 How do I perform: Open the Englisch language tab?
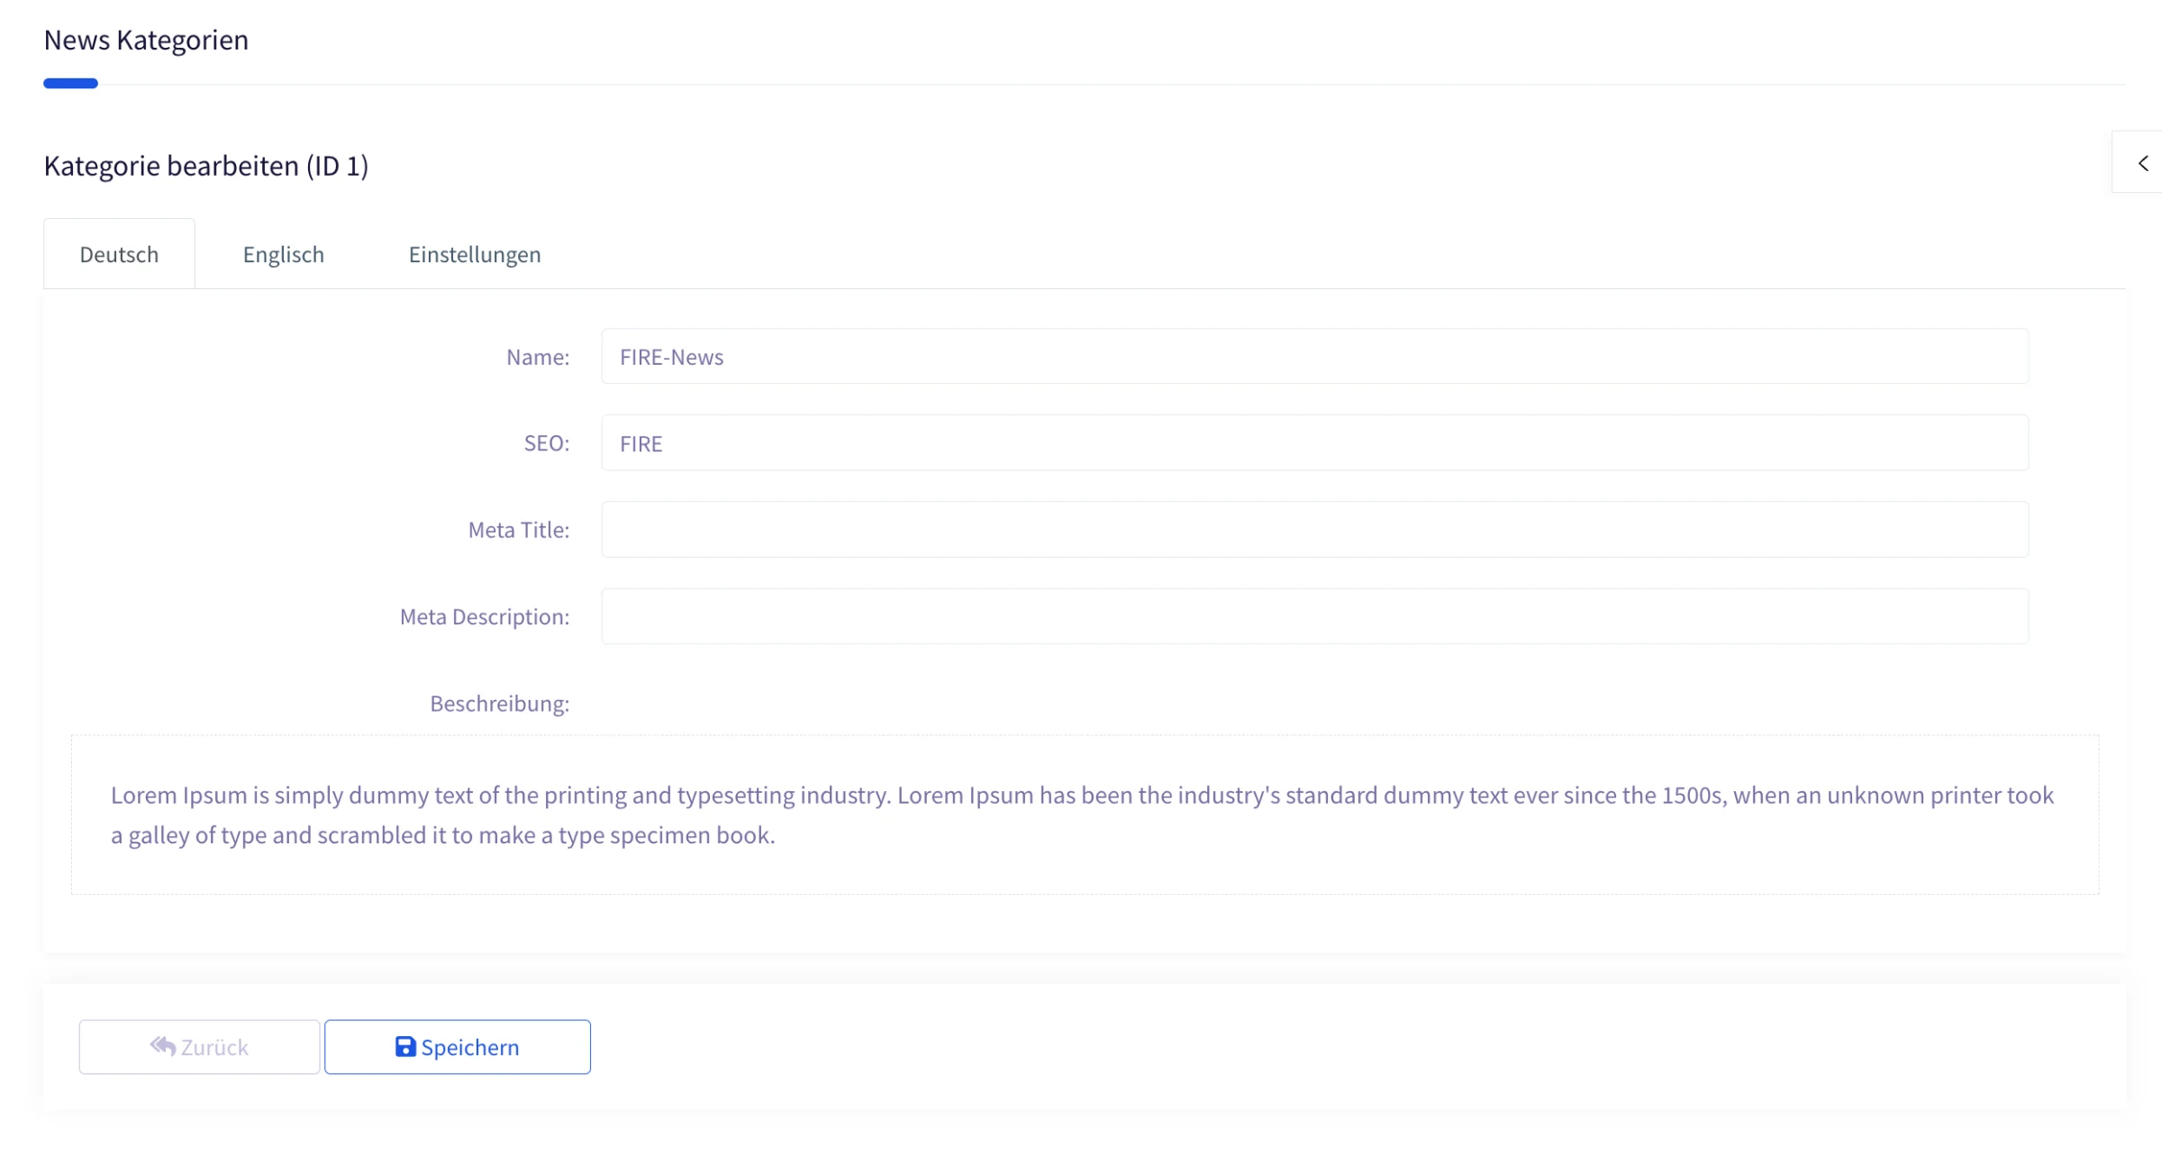tap(284, 254)
